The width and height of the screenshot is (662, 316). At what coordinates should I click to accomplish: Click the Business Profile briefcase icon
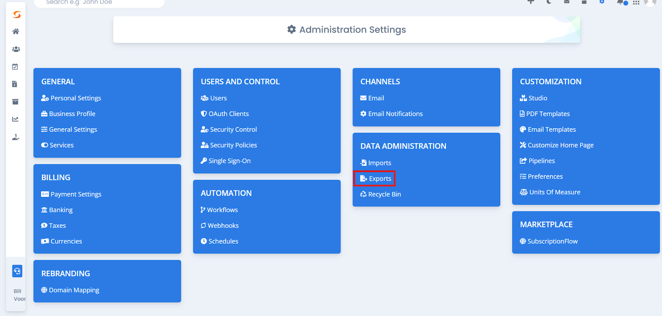point(44,114)
